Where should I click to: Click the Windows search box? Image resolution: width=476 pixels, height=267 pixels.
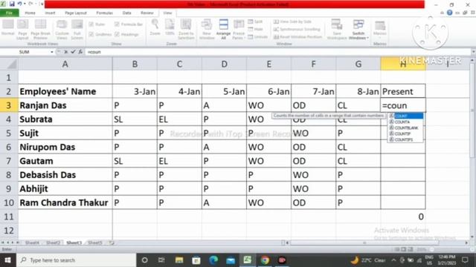[x=77, y=260]
